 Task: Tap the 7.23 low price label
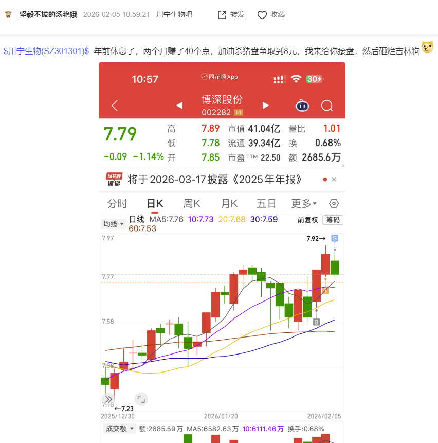click(x=124, y=409)
